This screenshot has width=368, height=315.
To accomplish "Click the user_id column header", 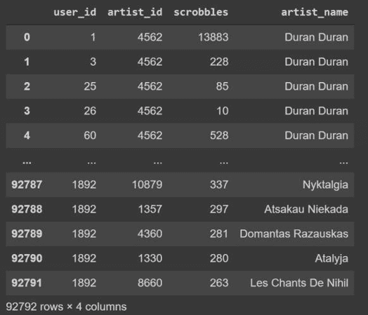I will (75, 12).
